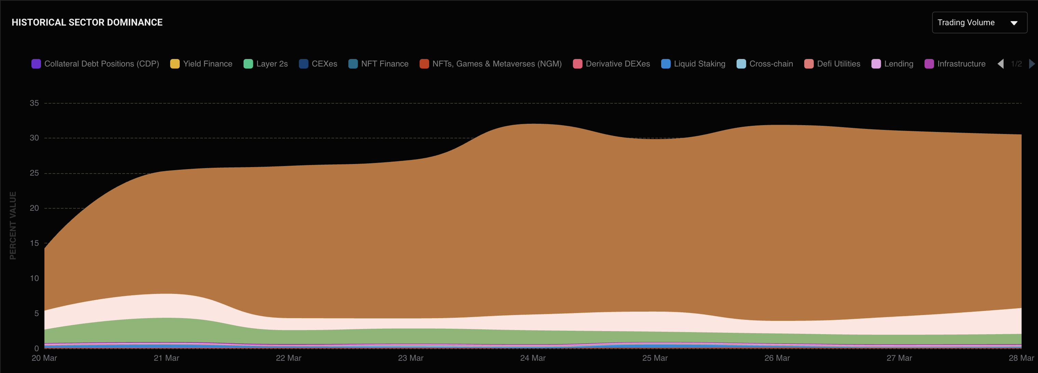Click the 24 Mar axis label
The height and width of the screenshot is (373, 1038).
pos(533,358)
